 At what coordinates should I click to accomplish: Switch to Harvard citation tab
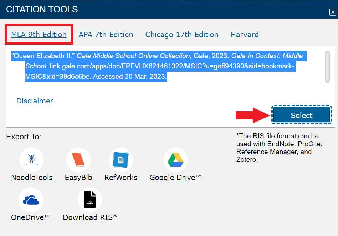coord(245,35)
